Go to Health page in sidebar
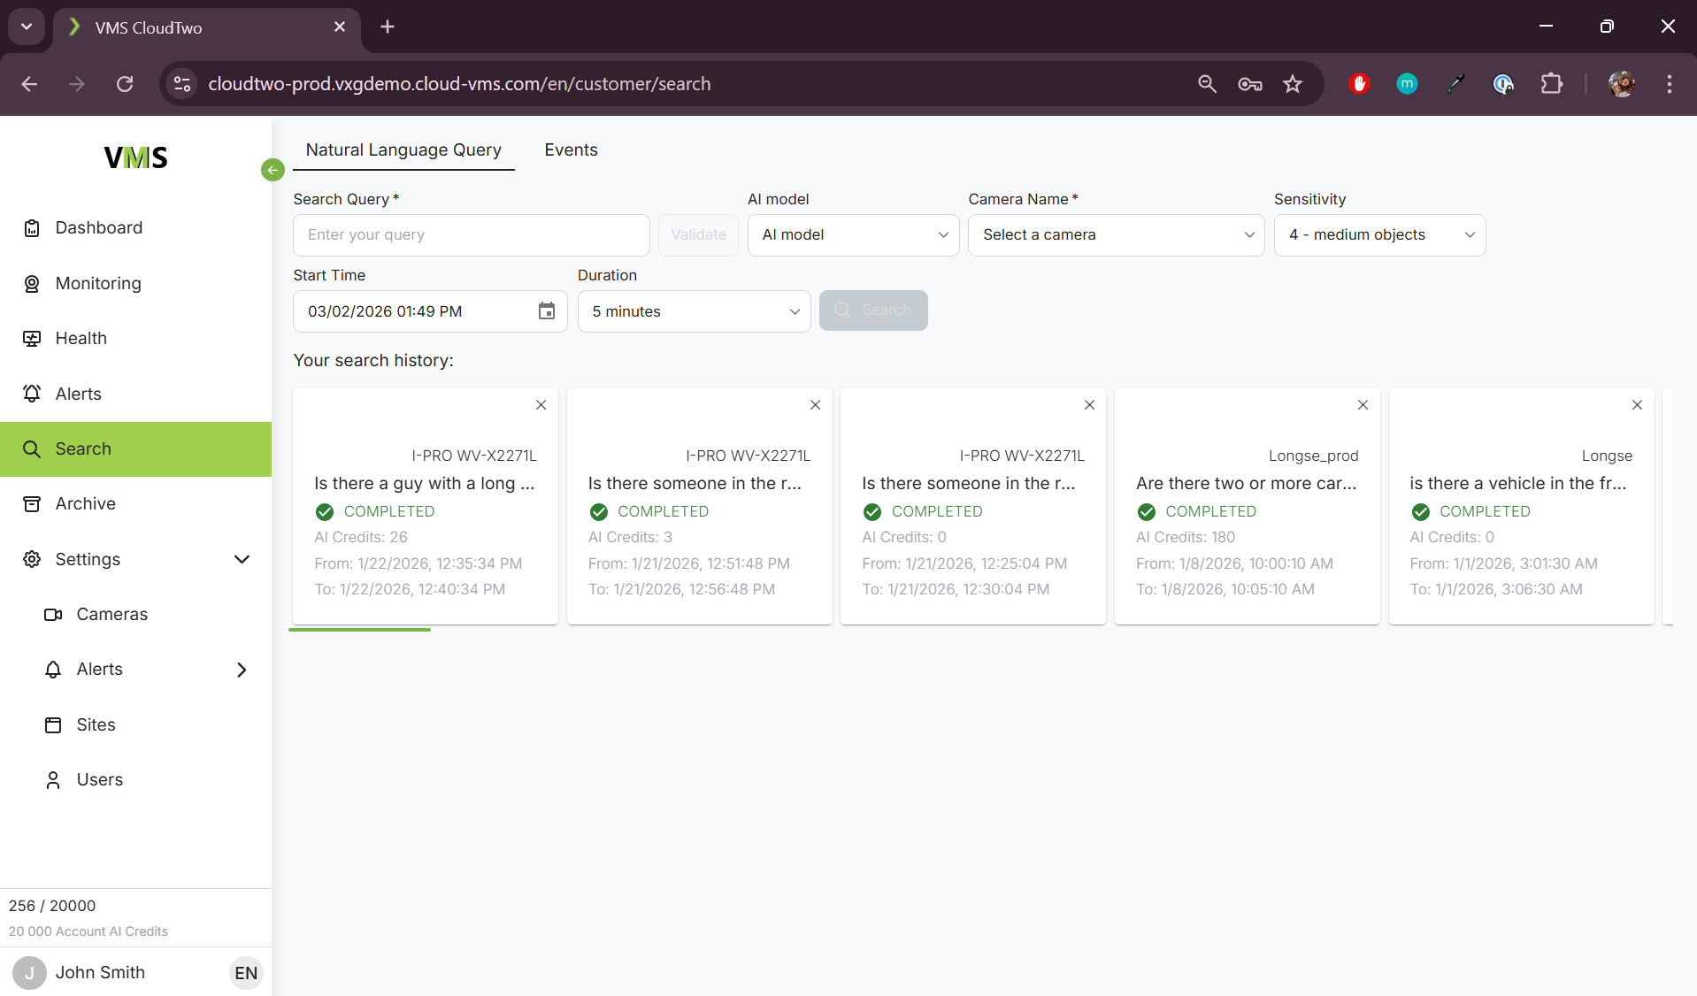The width and height of the screenshot is (1697, 996). 81,338
